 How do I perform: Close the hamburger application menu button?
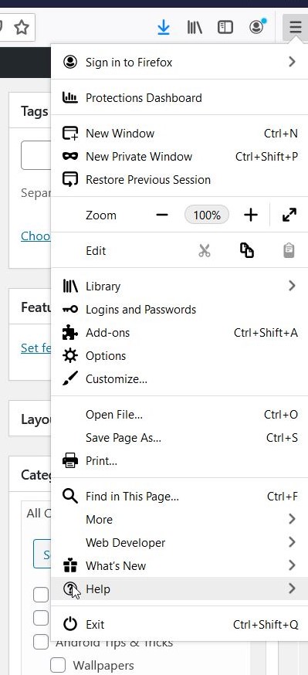click(296, 27)
